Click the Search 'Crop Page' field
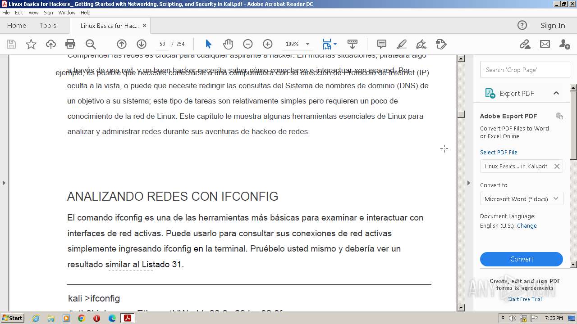 tap(525, 70)
